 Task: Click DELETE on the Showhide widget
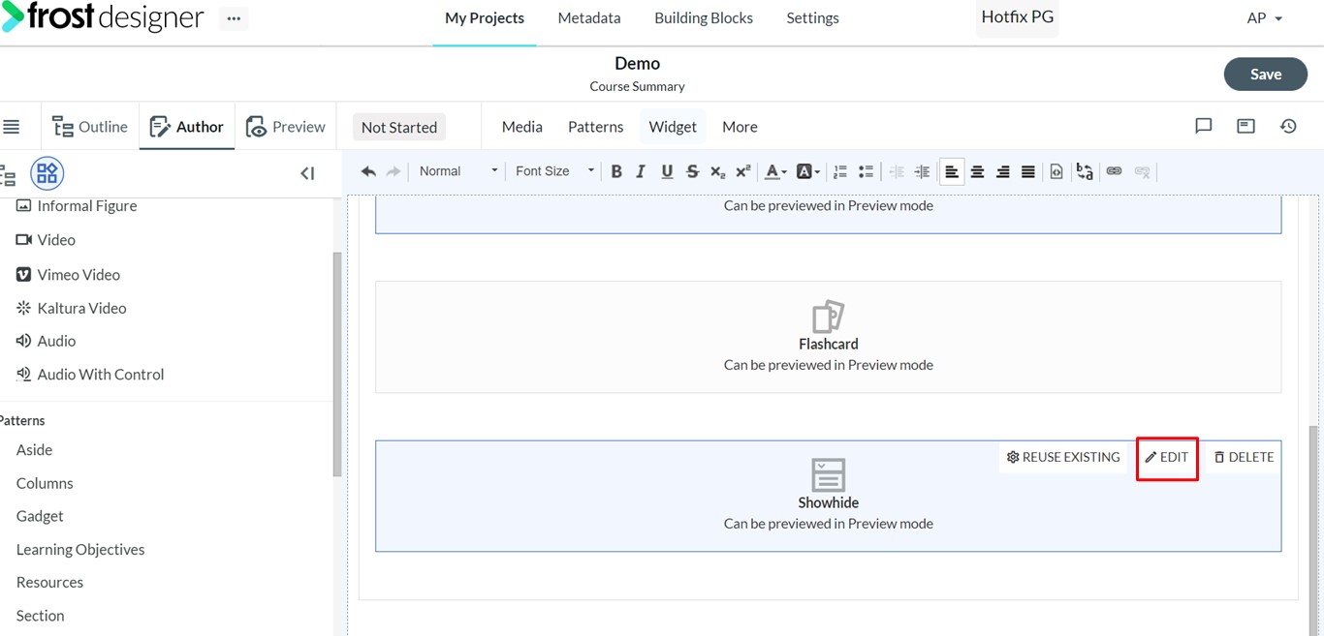tap(1245, 457)
